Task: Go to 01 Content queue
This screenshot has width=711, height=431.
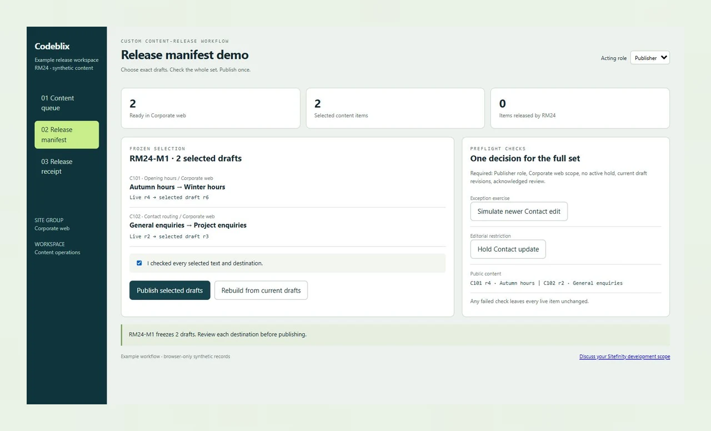Action: tap(67, 103)
